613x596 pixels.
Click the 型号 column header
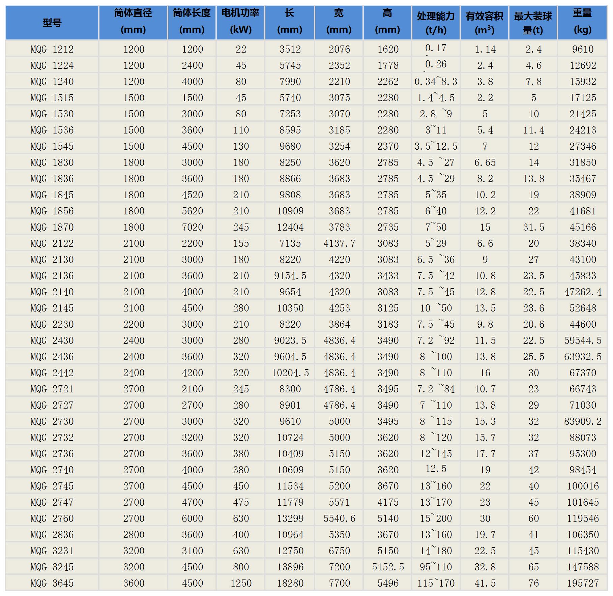click(52, 23)
